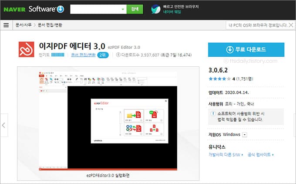This screenshot has width=296, height=184.
Task: Click the download count icon
Action: (118, 55)
